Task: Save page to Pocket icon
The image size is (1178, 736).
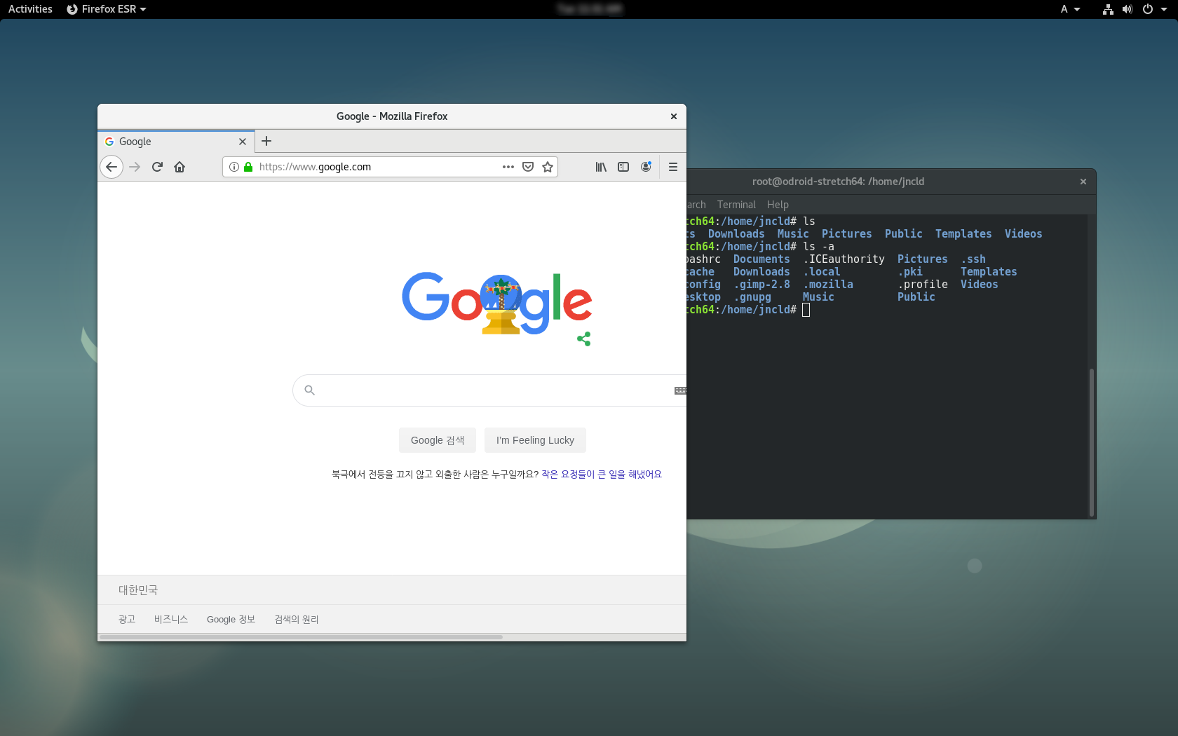Action: click(528, 167)
